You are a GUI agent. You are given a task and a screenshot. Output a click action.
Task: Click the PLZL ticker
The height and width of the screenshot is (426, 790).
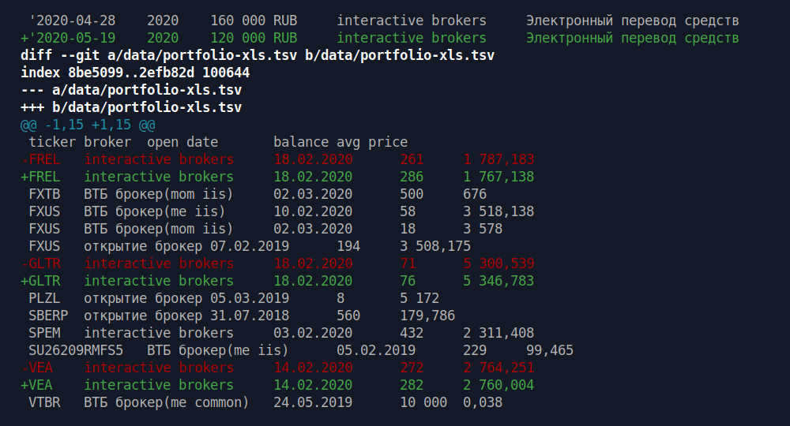44,298
